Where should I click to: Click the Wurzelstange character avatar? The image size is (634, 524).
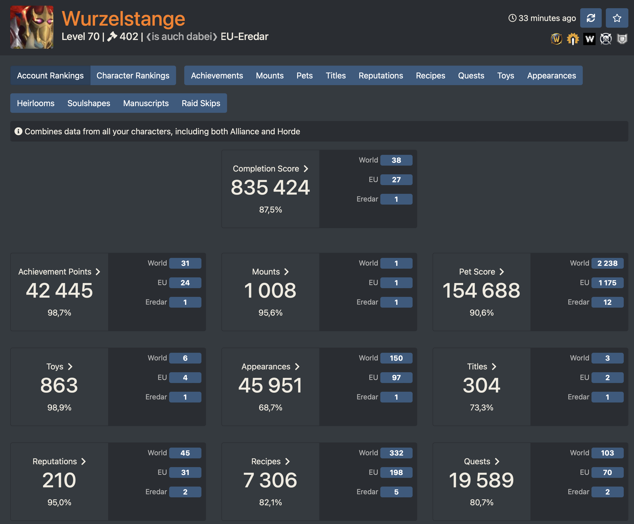[32, 27]
